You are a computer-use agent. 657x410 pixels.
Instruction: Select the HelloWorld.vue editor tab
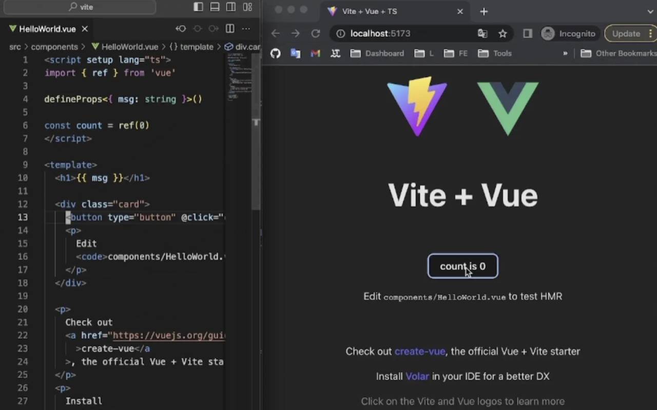(47, 29)
